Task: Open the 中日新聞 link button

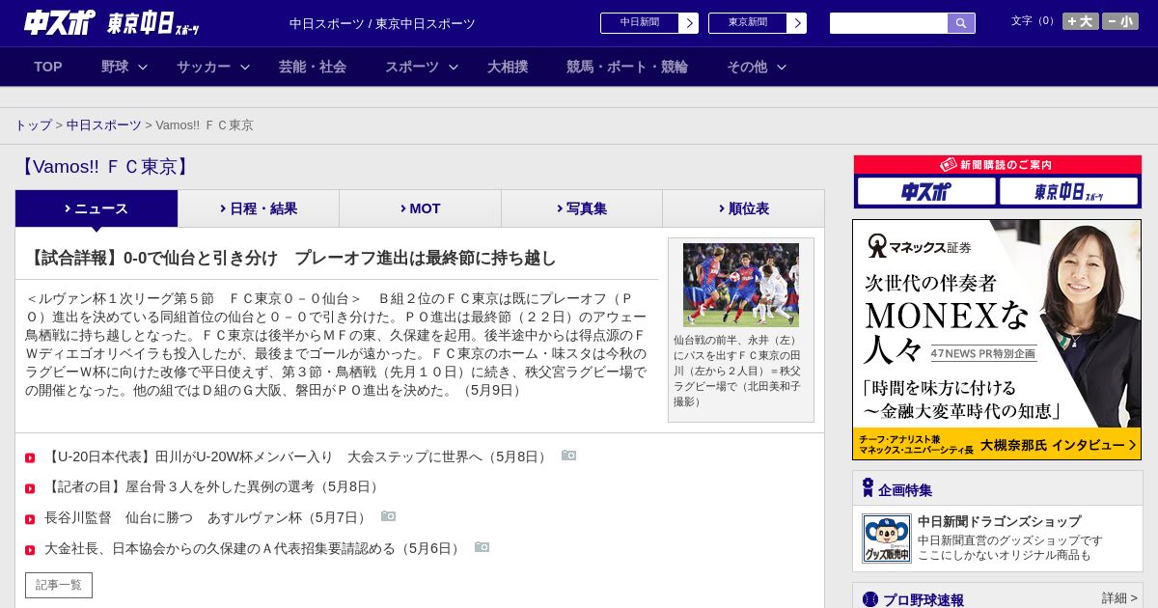Action: (x=640, y=23)
